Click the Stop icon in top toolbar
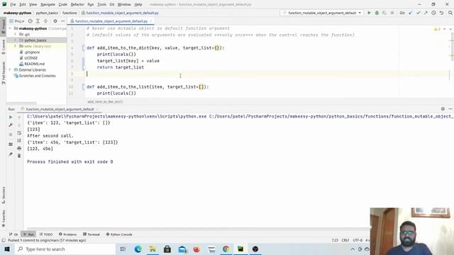This screenshot has width=454, height=255. pyautogui.click(x=392, y=13)
